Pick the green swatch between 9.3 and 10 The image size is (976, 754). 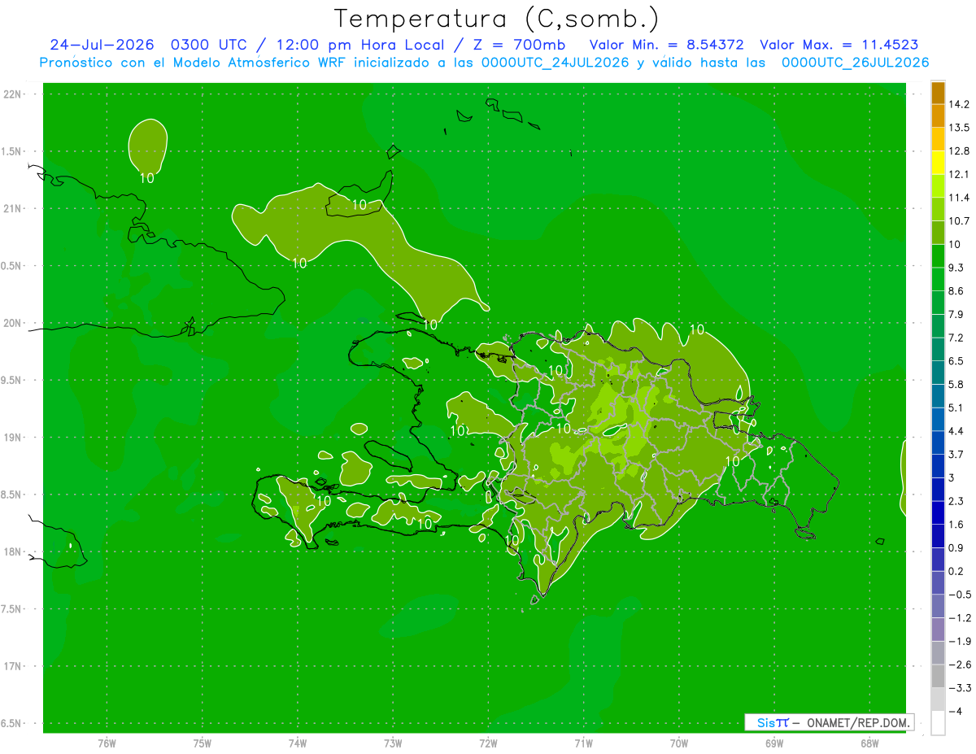[x=938, y=256]
